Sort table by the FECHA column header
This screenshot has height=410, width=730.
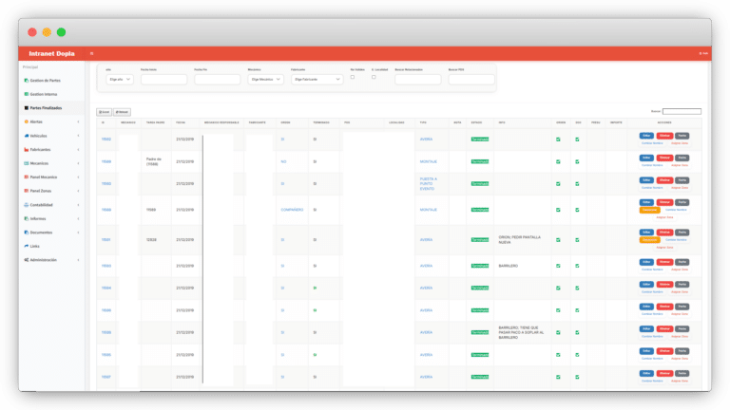pyautogui.click(x=181, y=122)
